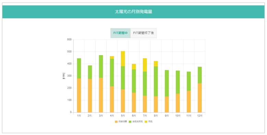Screen dimensions: 267x135
Task: Toggle the orange 自家消費 legend swatch
Action: [116, 122]
